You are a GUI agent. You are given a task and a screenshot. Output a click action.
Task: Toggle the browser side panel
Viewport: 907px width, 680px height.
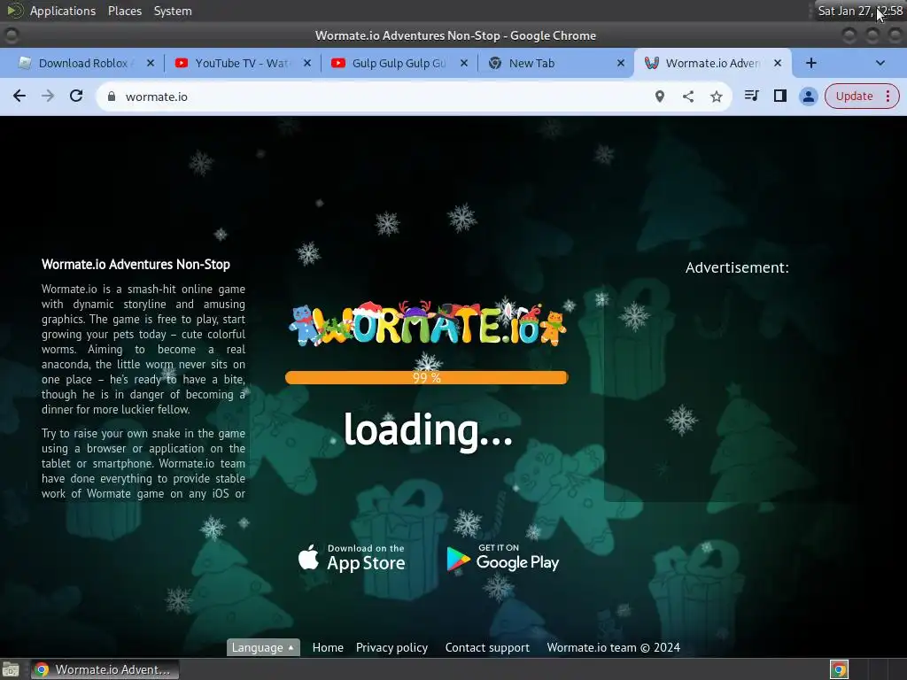779,96
